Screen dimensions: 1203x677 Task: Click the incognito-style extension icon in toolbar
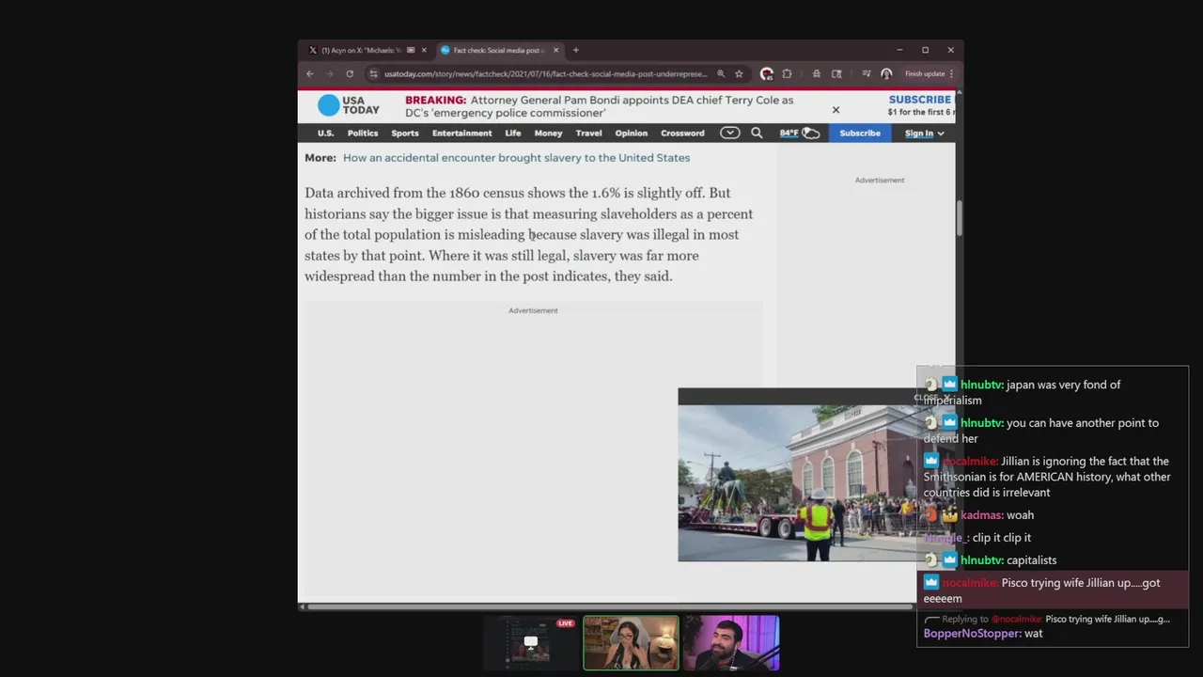pos(816,73)
